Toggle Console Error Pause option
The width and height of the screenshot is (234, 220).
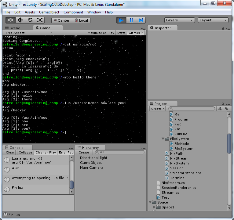click(x=66, y=153)
